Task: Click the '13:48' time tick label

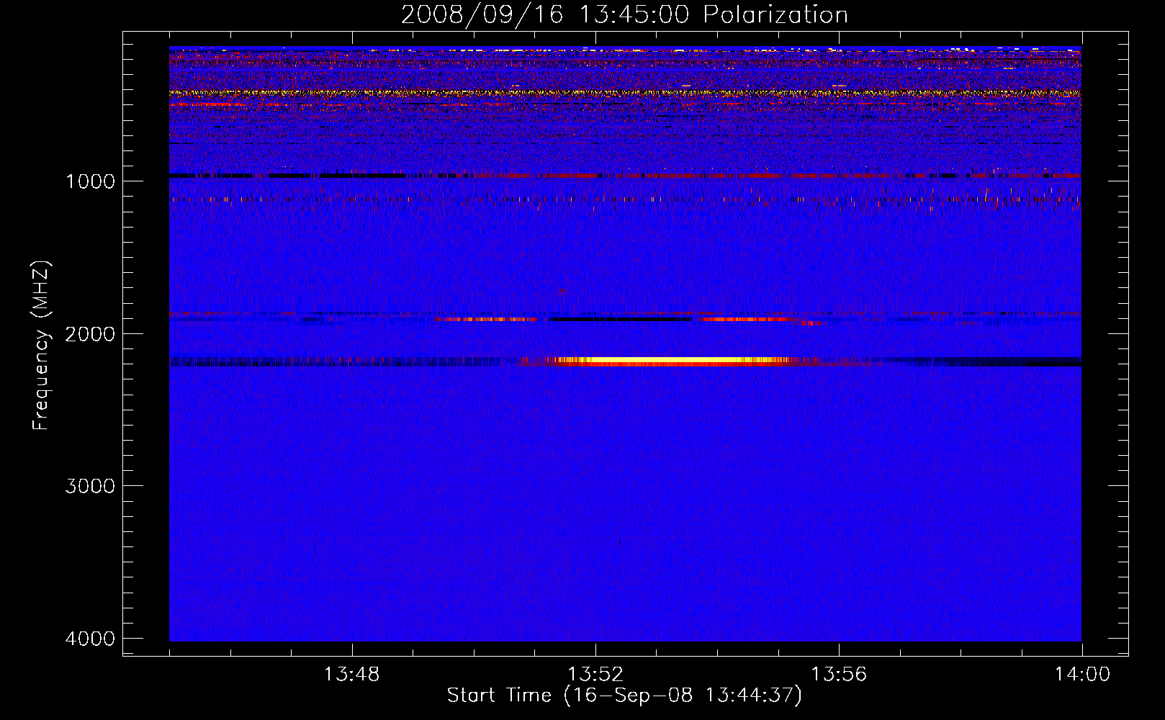Action: pos(351,675)
